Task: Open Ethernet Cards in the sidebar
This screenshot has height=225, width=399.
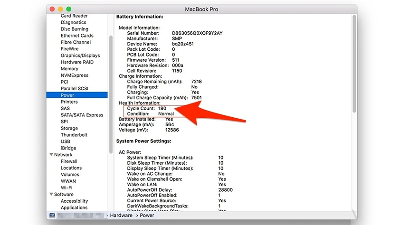Action: [77, 36]
